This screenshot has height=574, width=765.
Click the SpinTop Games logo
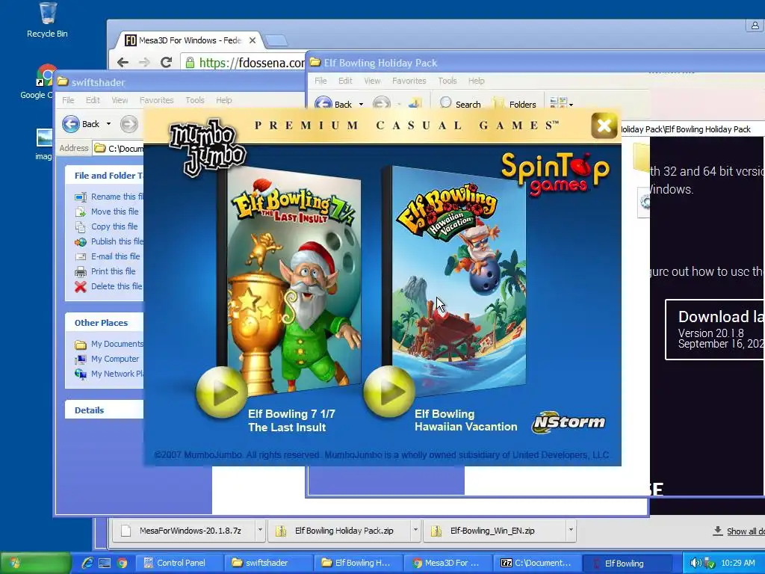[x=555, y=173]
